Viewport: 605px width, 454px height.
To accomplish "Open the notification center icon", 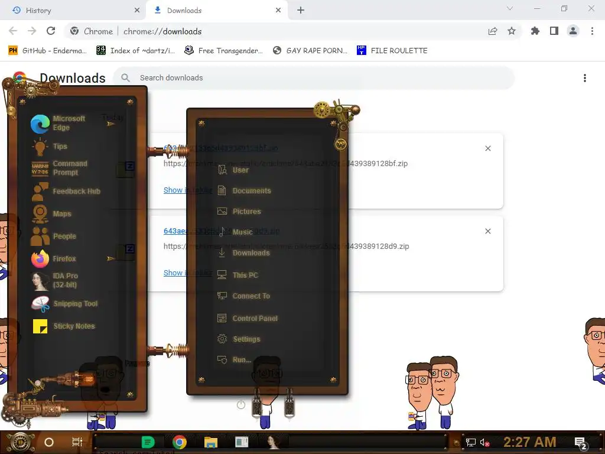I will (x=581, y=443).
